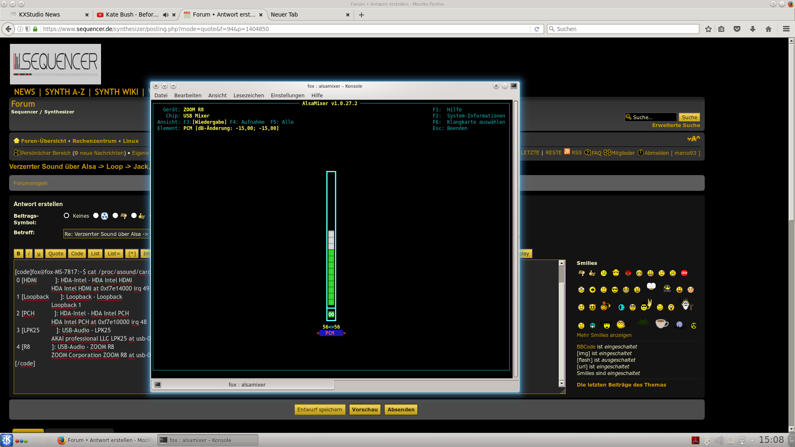Open the Firefox hamburger menu
Screen dimensions: 795x447
(786, 29)
